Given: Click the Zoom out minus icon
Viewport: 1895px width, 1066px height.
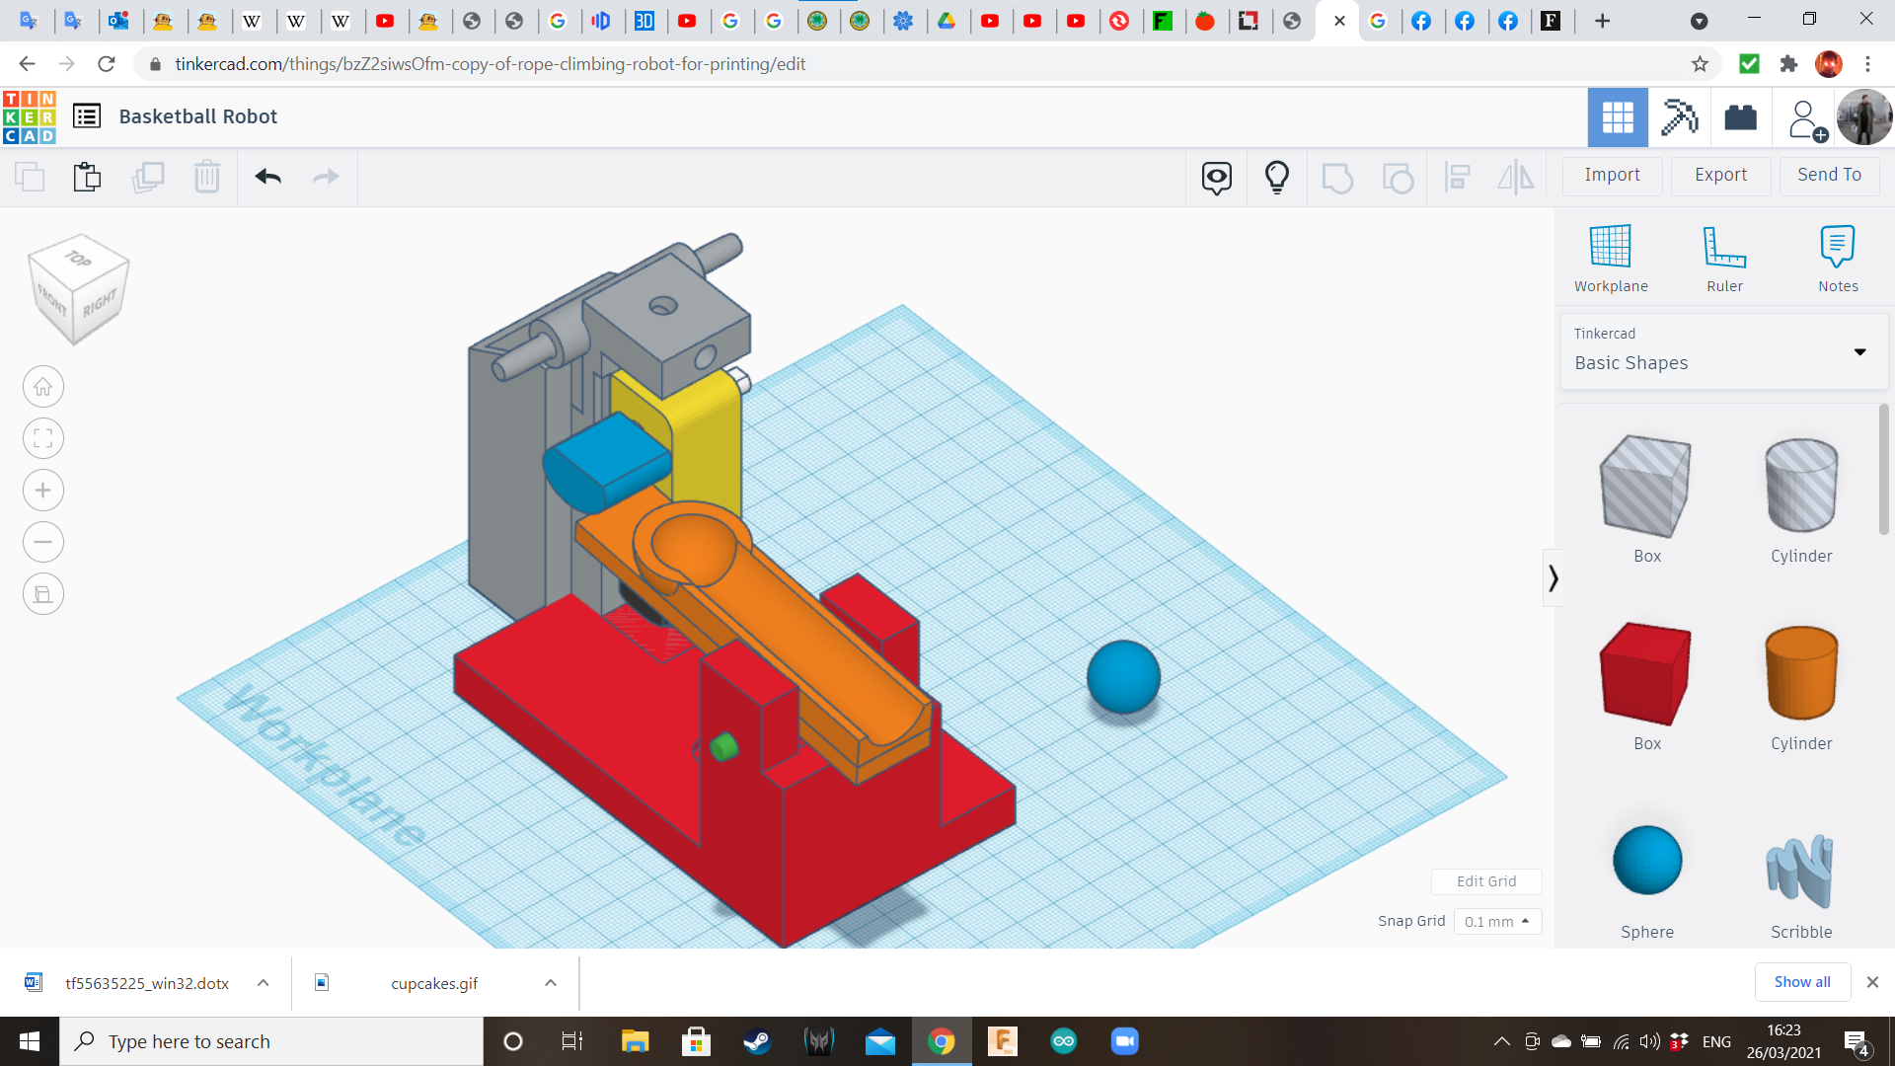Looking at the screenshot, I should (x=43, y=542).
